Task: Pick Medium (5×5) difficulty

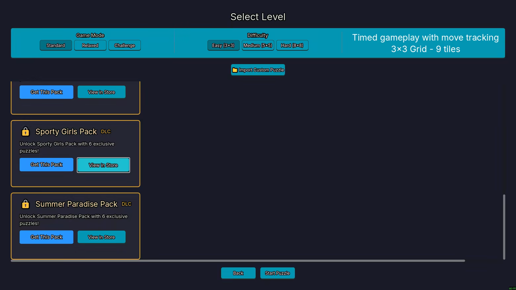Action: [258, 46]
